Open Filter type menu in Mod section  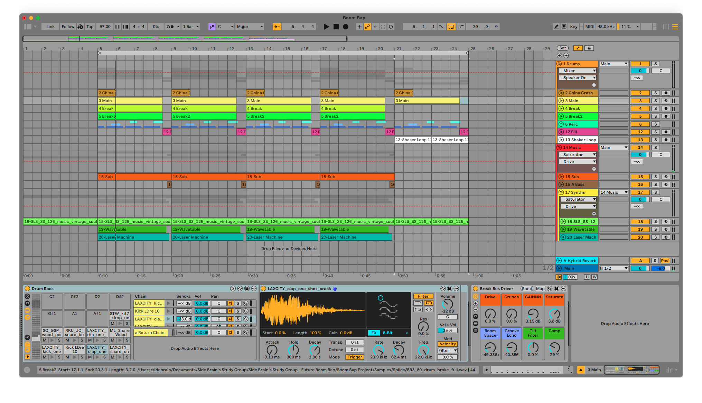(x=448, y=351)
